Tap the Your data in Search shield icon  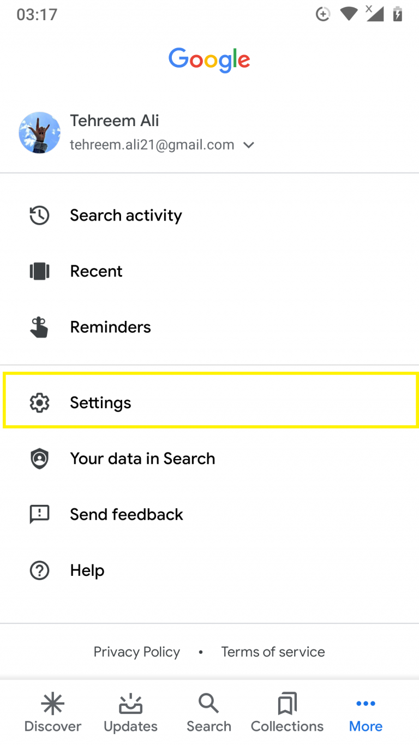(x=39, y=459)
